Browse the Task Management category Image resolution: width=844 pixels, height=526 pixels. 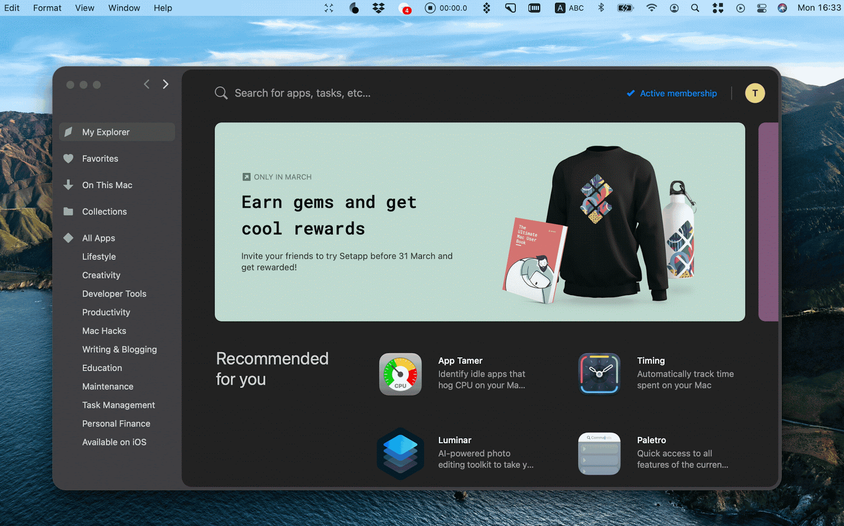coord(119,405)
